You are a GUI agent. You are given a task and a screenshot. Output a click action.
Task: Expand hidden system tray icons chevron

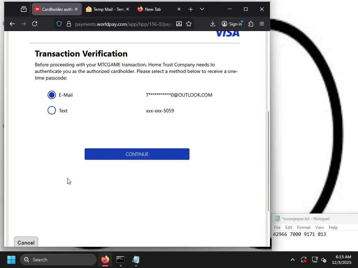point(293,260)
